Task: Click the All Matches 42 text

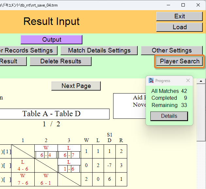Action: point(169,91)
